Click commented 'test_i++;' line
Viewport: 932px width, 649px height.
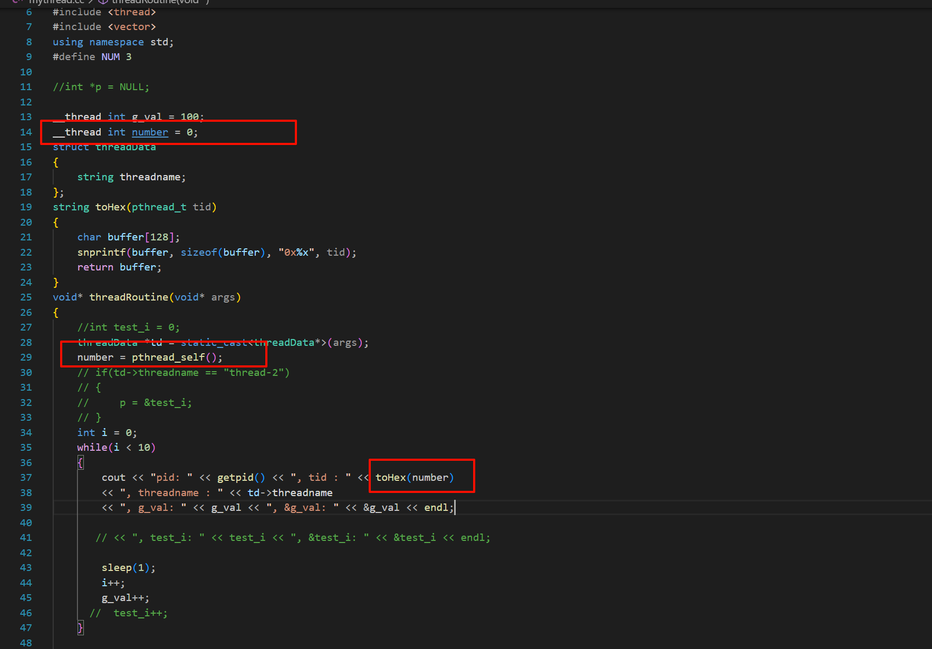tap(129, 613)
